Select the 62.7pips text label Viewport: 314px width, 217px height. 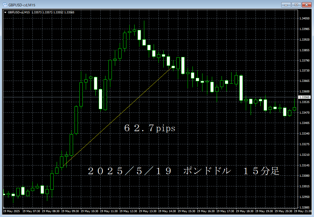[150, 129]
